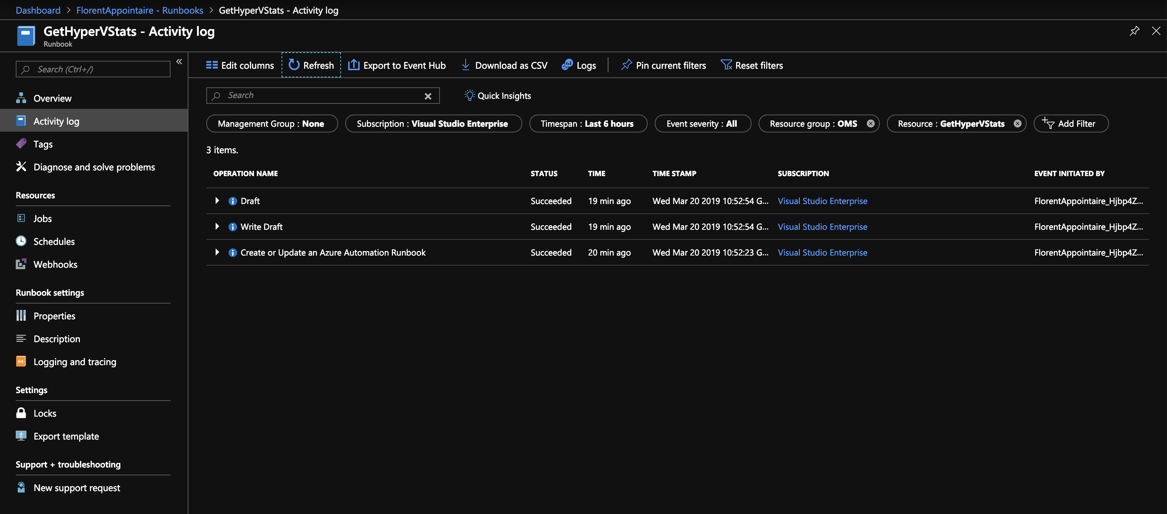Click the runbook icon beside the title
The width and height of the screenshot is (1167, 514).
click(26, 36)
